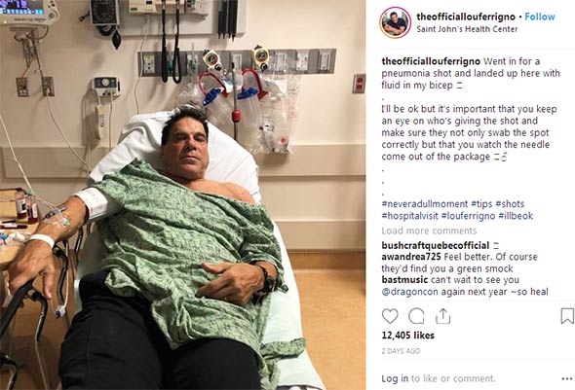Expand Load more comments
Viewport: 575px width, 390px height.
[429, 230]
